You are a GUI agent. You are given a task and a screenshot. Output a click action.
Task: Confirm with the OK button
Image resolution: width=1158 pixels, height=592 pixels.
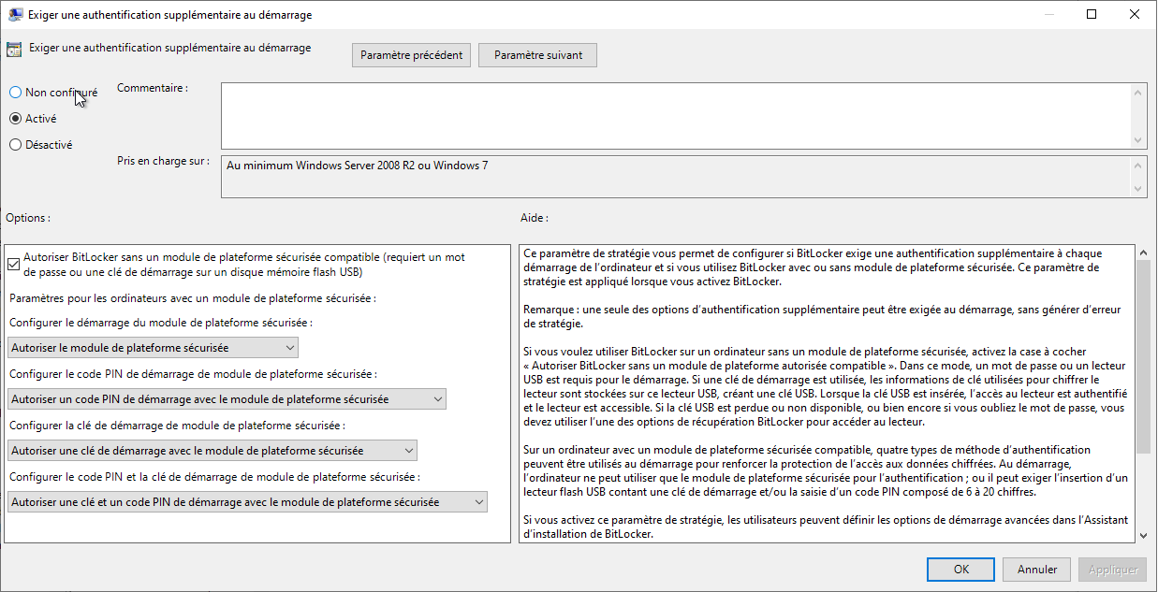[961, 569]
